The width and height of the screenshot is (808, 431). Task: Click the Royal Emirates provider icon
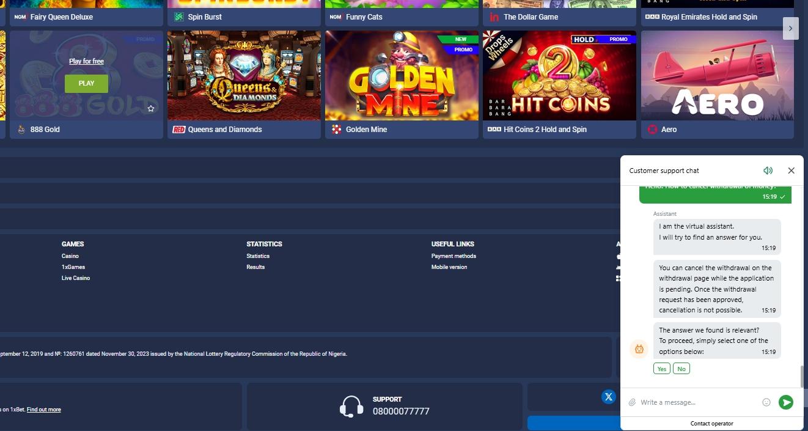652,17
